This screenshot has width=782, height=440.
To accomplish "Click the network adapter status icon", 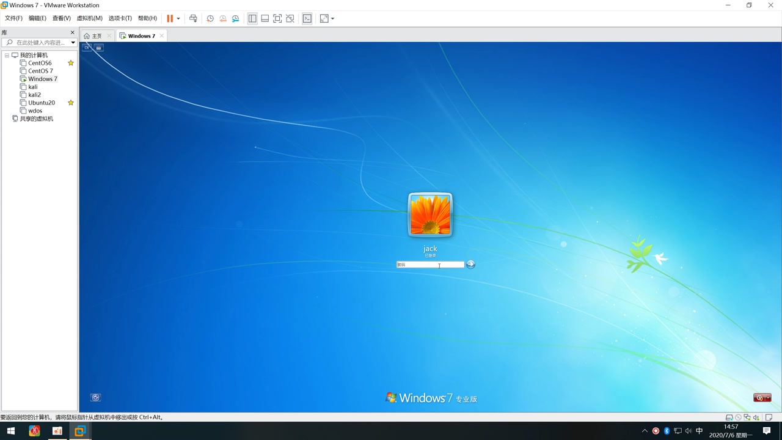I will (x=747, y=417).
